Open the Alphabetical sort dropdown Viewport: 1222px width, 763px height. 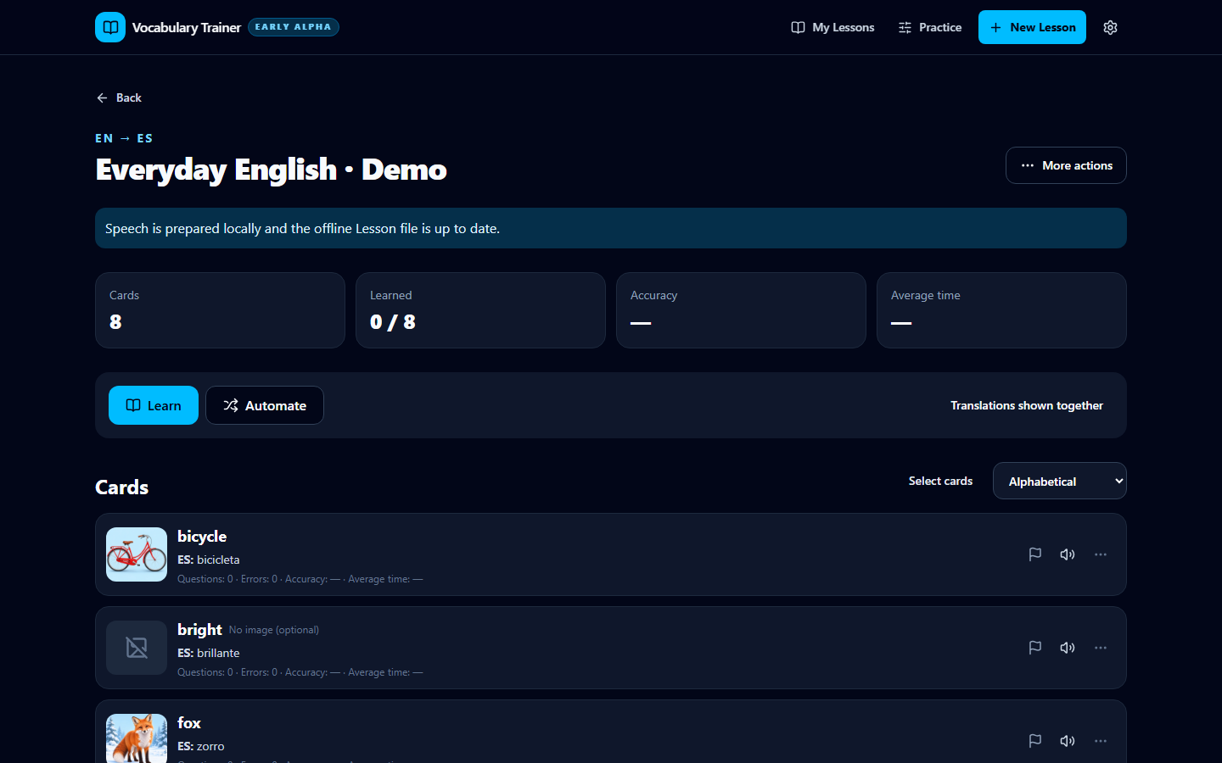tap(1060, 481)
